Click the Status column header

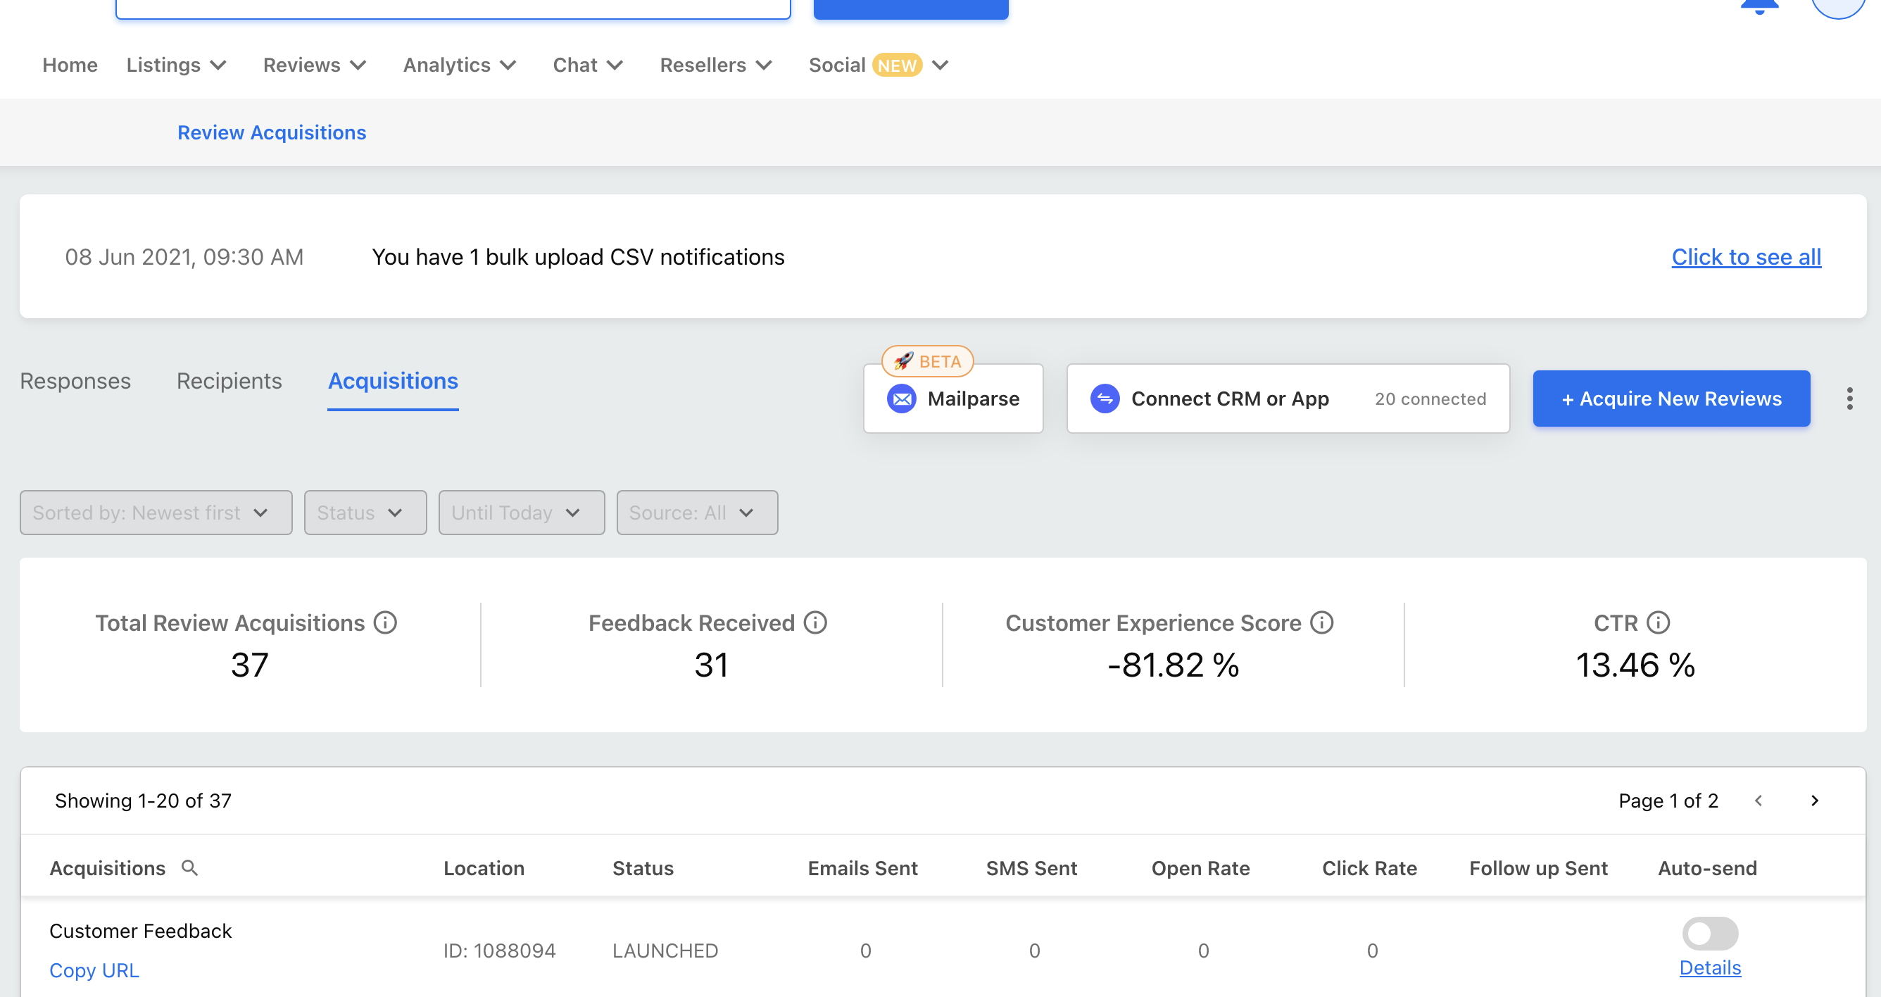643,867
